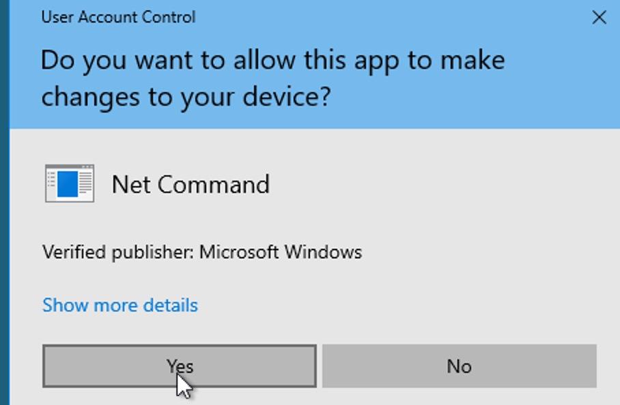Click the Net Command program icon
Image resolution: width=620 pixels, height=405 pixels.
coord(70,184)
